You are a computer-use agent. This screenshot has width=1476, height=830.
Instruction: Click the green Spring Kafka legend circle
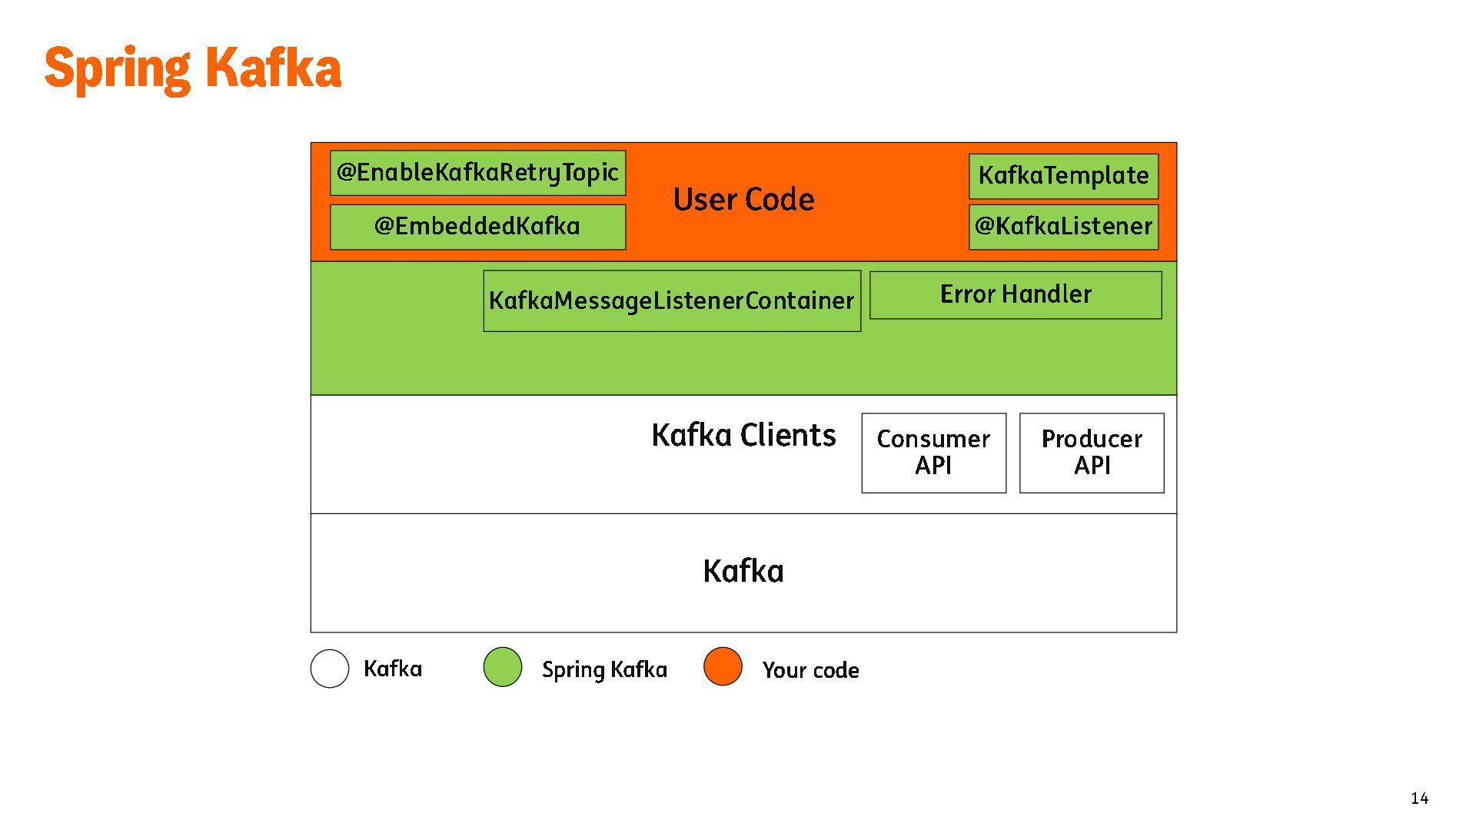pos(503,666)
